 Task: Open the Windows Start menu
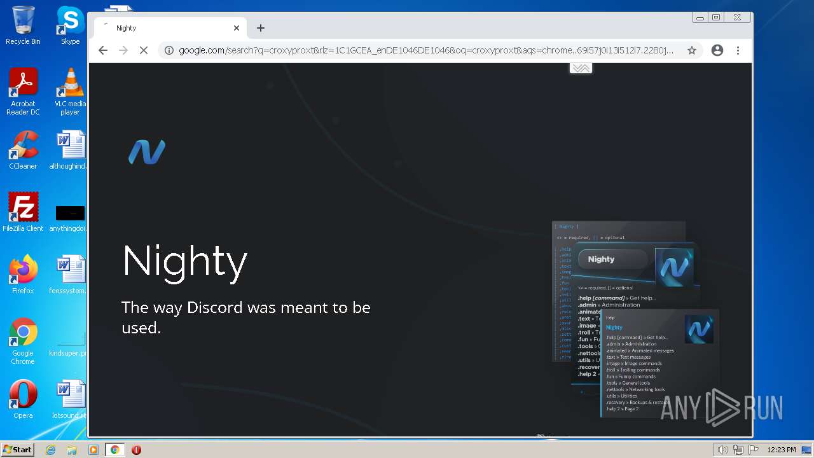coord(18,450)
